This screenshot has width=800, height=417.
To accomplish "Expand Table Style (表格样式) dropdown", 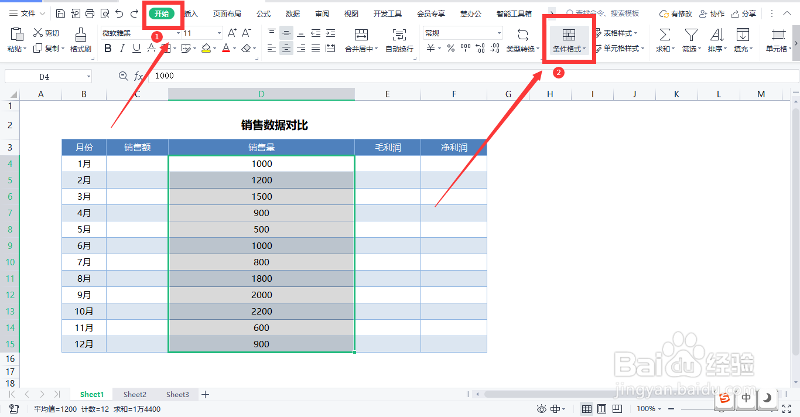I will 636,33.
